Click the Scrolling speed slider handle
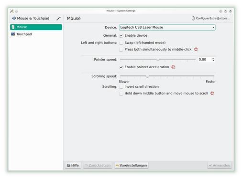242x179 pixels. [147, 76]
